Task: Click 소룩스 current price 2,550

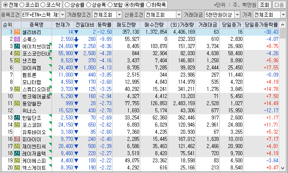Action: [x=67, y=39]
